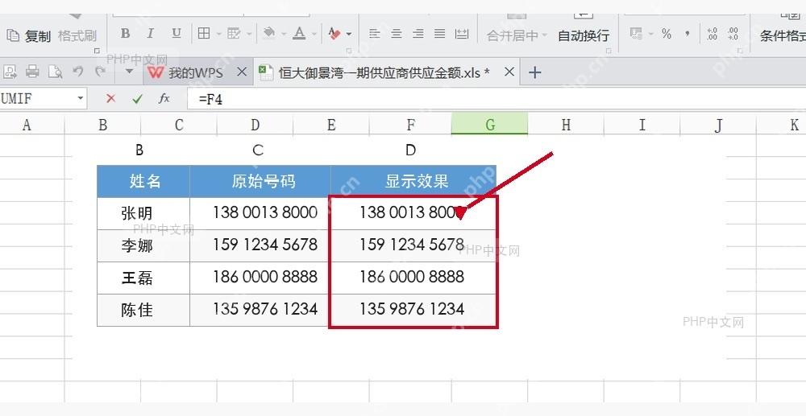The image size is (806, 416).
Task: Open a new tab with plus button
Action: coord(534,72)
